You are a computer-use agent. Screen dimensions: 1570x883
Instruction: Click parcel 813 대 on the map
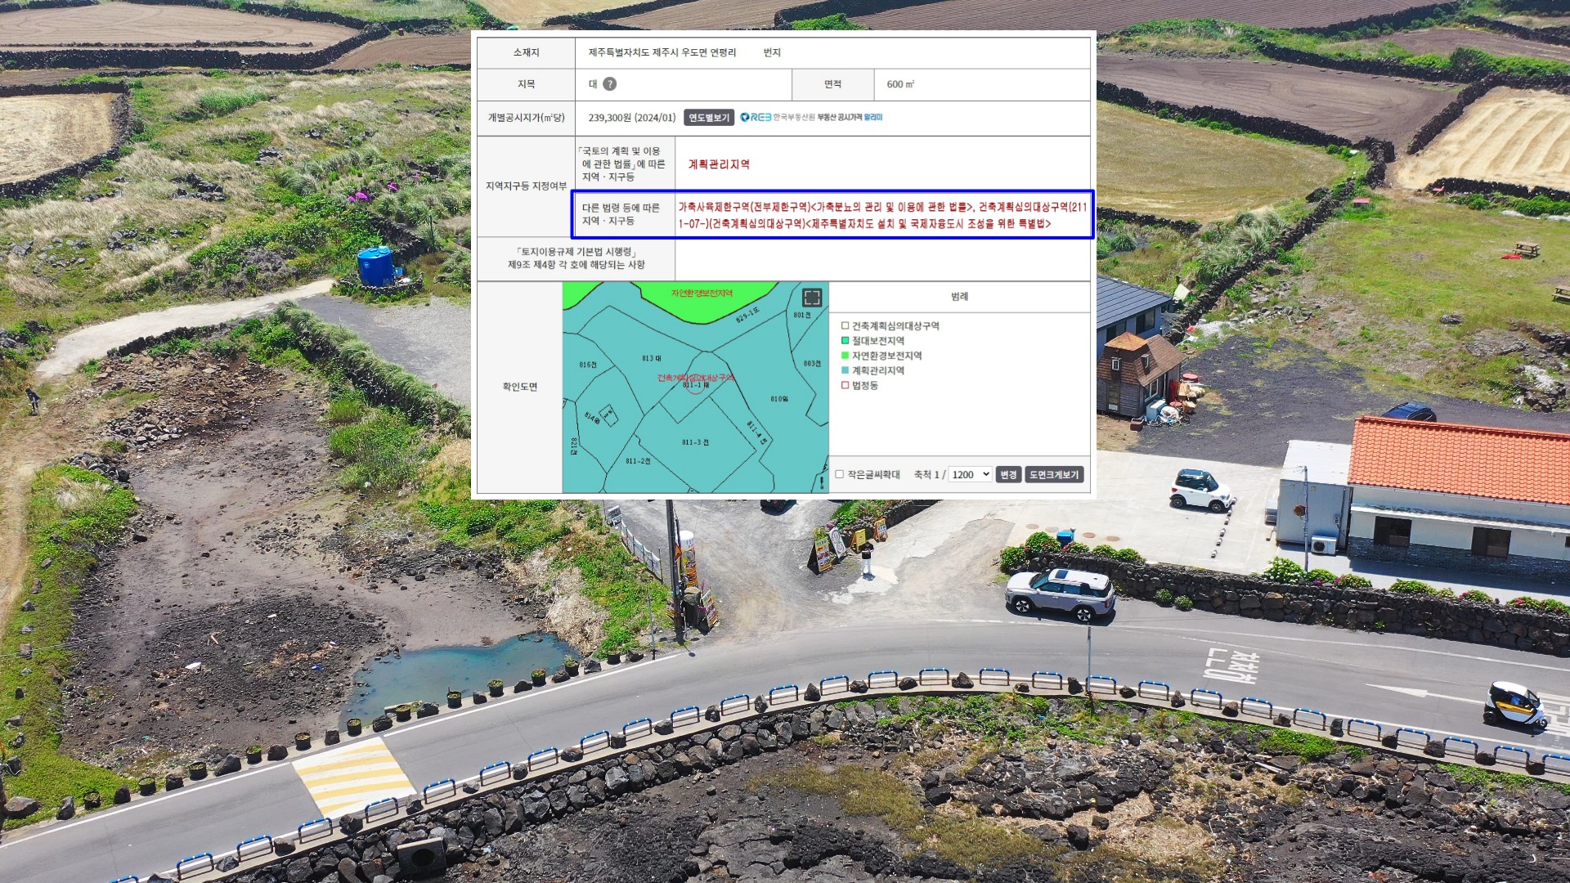[x=652, y=358]
